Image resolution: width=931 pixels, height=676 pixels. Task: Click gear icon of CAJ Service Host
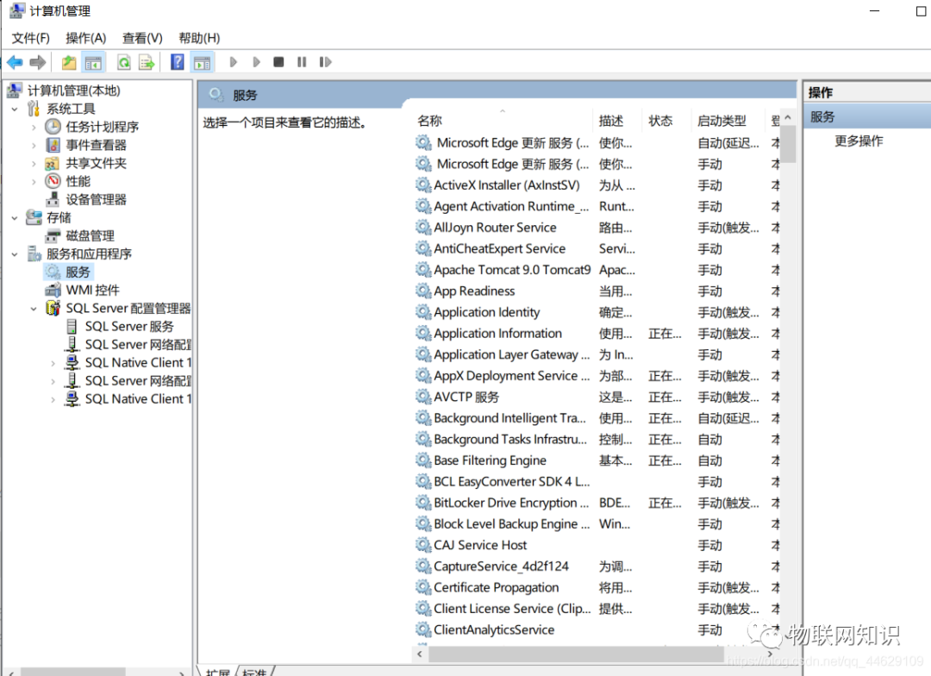click(x=422, y=545)
